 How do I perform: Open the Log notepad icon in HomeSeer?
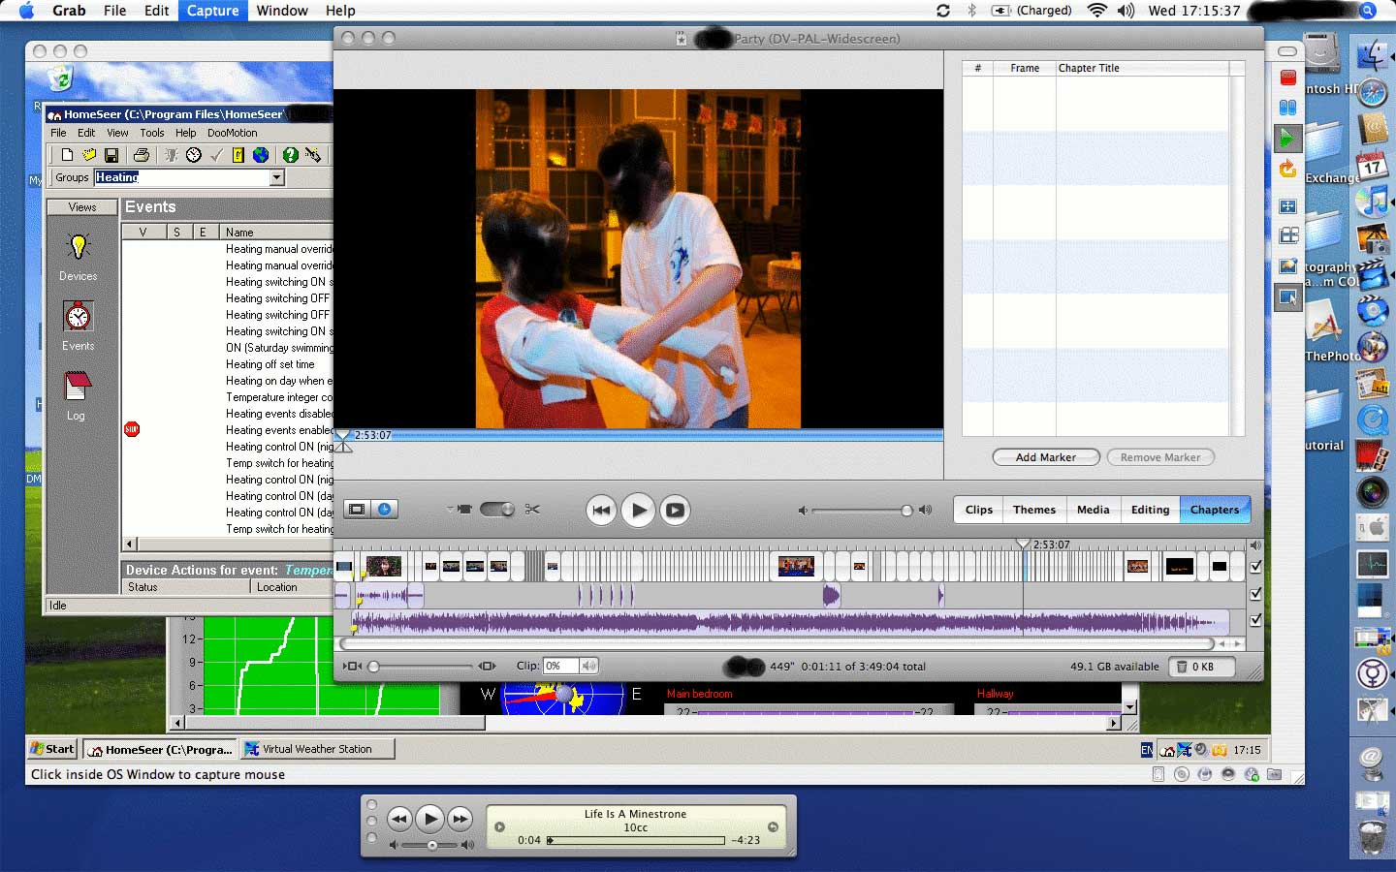coord(77,388)
